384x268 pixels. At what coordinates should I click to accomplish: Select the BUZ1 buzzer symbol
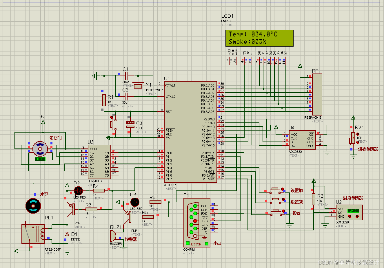click(113, 236)
